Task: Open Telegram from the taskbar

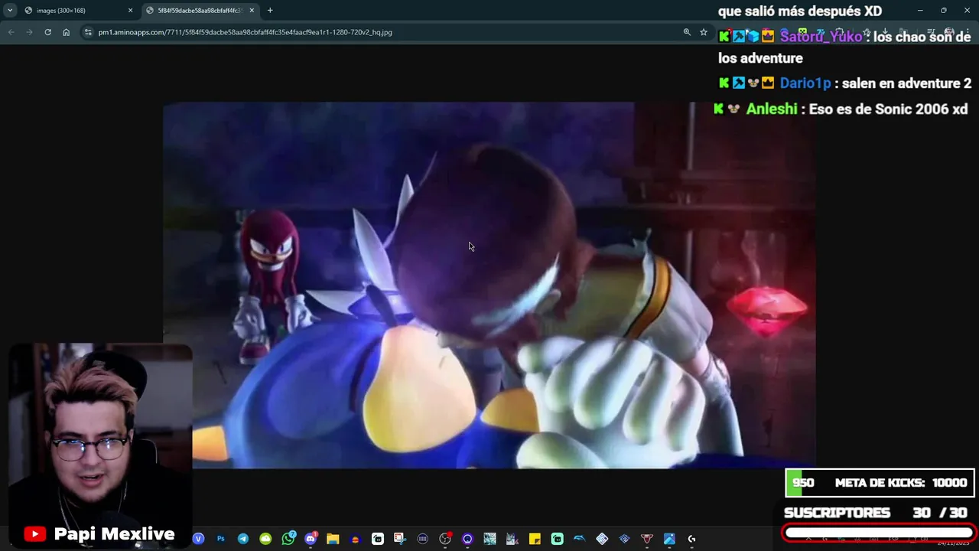Action: click(x=243, y=539)
